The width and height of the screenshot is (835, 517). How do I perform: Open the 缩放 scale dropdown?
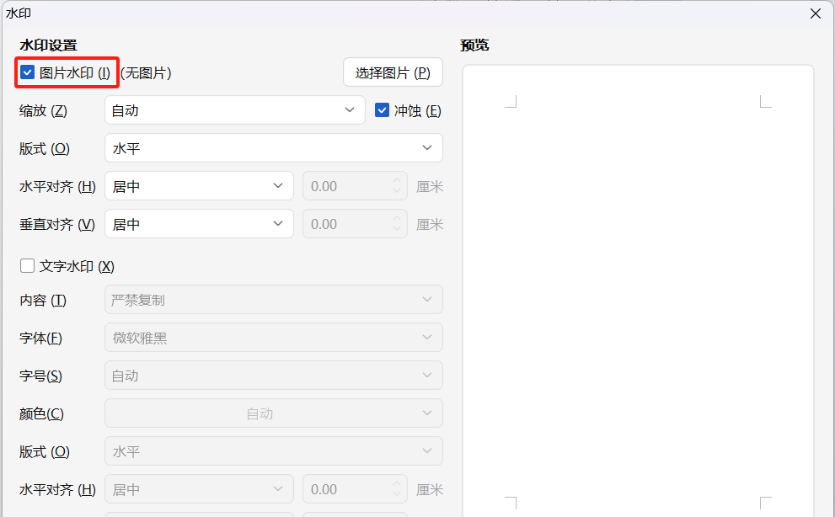(234, 109)
